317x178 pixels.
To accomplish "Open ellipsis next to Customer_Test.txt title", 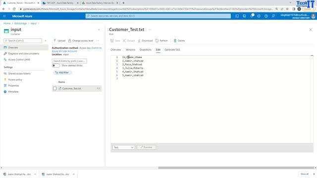I will tap(150, 30).
